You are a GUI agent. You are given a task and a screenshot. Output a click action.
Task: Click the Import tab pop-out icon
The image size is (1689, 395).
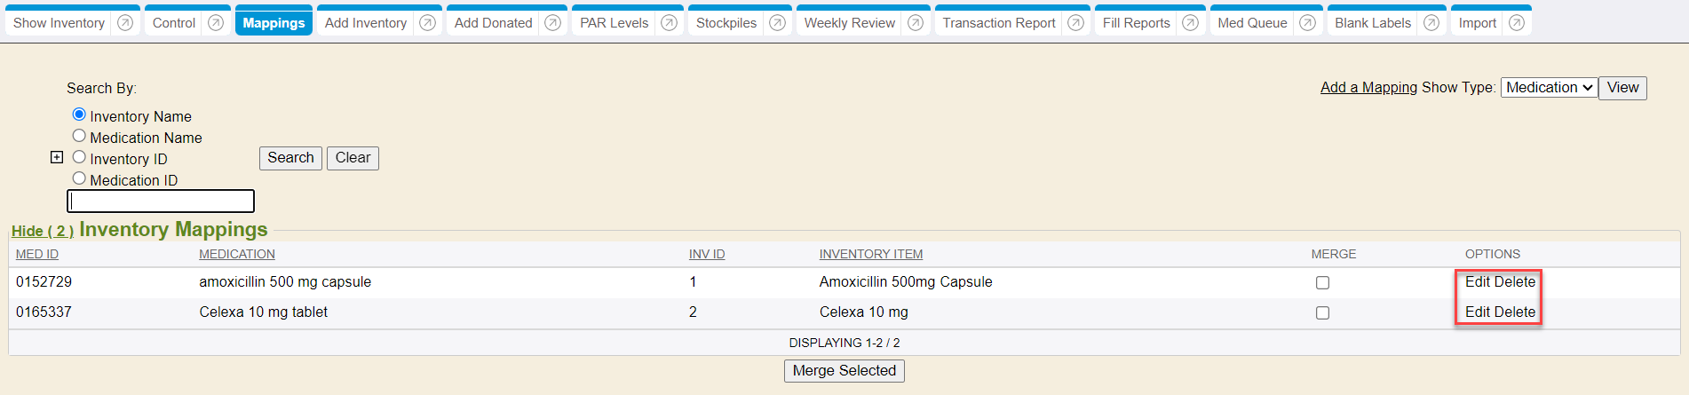1517,23
